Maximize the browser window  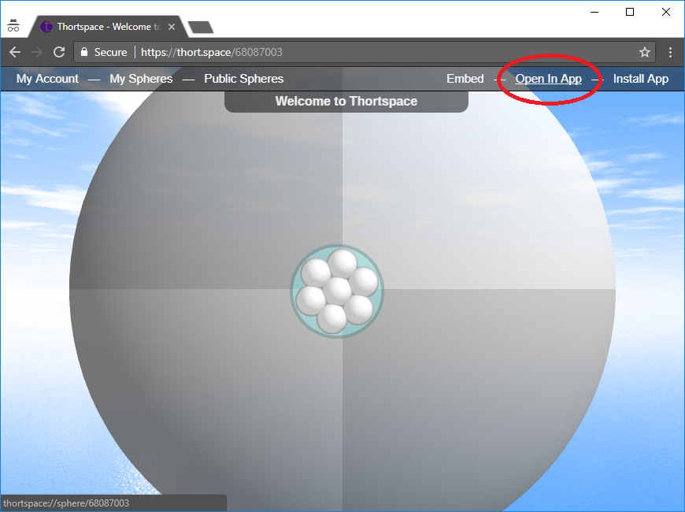[630, 13]
